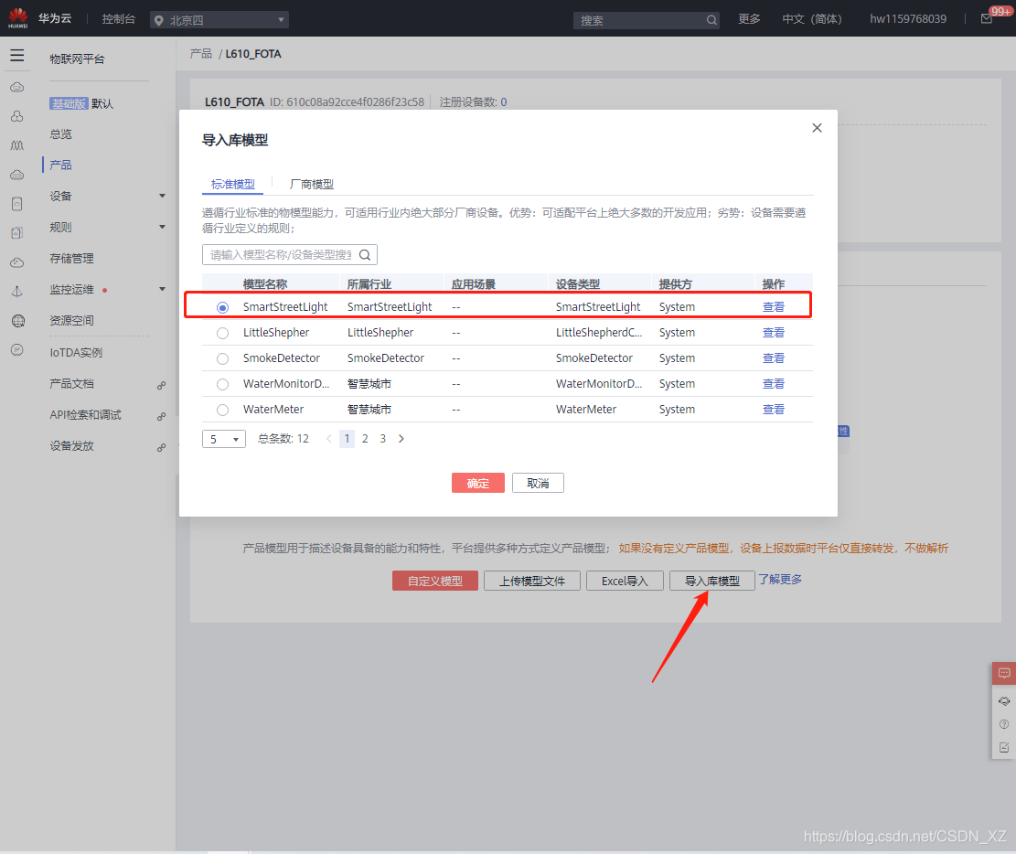Open the 更多 menu in top bar
The width and height of the screenshot is (1016, 854).
pos(749,19)
